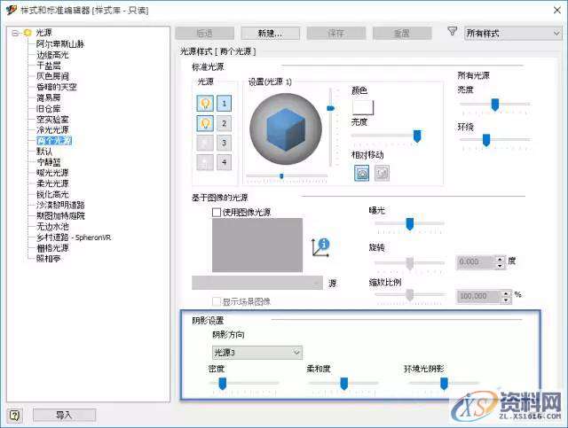Turn on the disabled bulb for light 4
The width and height of the screenshot is (568, 428).
tap(205, 162)
